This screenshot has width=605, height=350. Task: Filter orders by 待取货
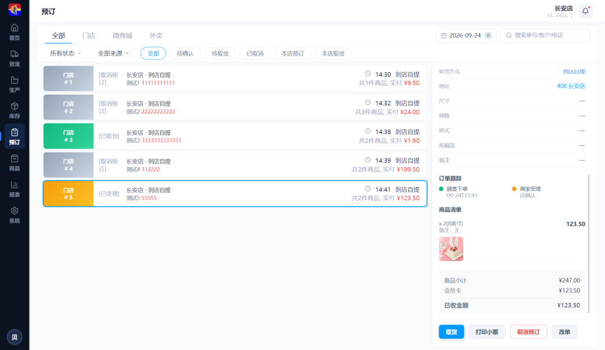click(220, 53)
